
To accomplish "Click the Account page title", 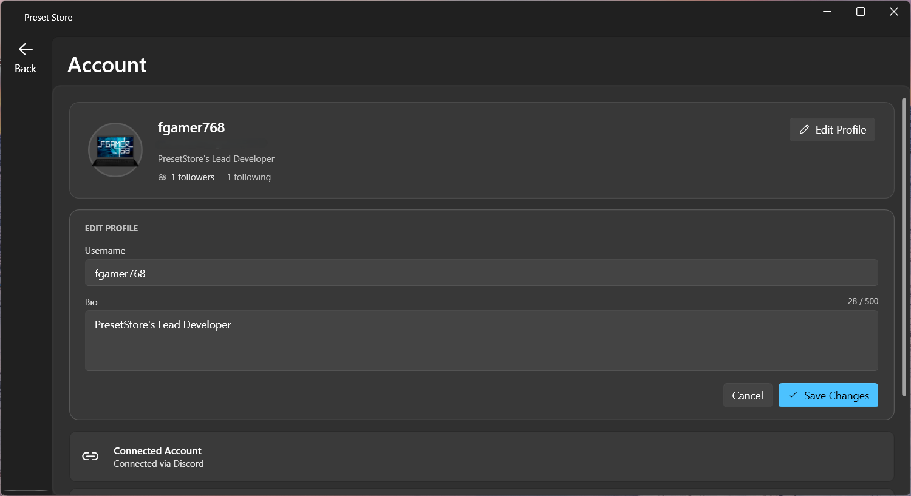I will pyautogui.click(x=107, y=65).
